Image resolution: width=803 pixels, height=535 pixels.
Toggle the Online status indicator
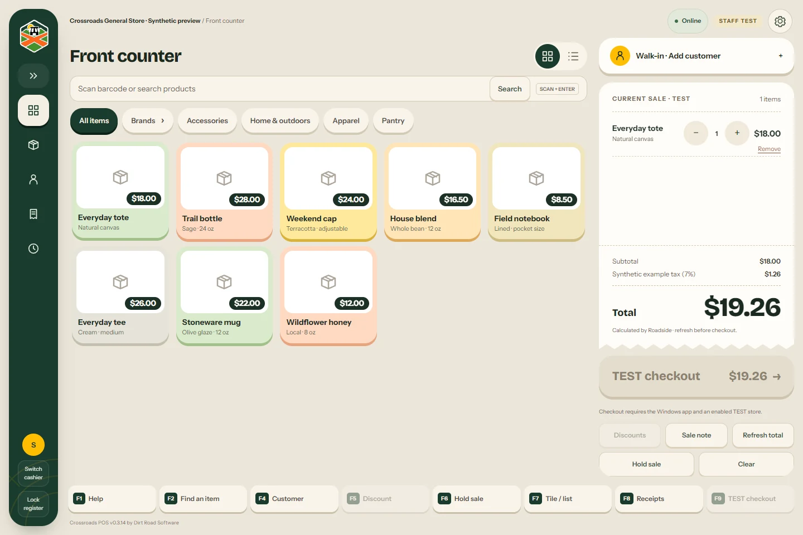(x=688, y=21)
